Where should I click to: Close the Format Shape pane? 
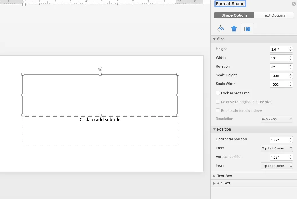tap(293, 3)
